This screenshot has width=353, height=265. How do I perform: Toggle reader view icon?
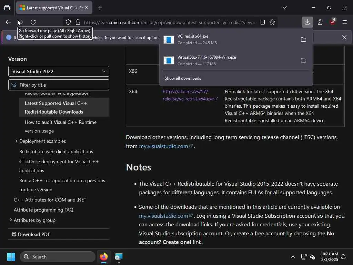[262, 22]
